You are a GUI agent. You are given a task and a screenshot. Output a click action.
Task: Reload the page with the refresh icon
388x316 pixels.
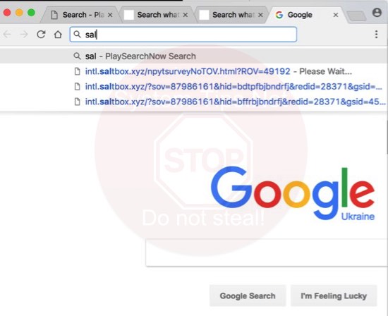pos(41,35)
